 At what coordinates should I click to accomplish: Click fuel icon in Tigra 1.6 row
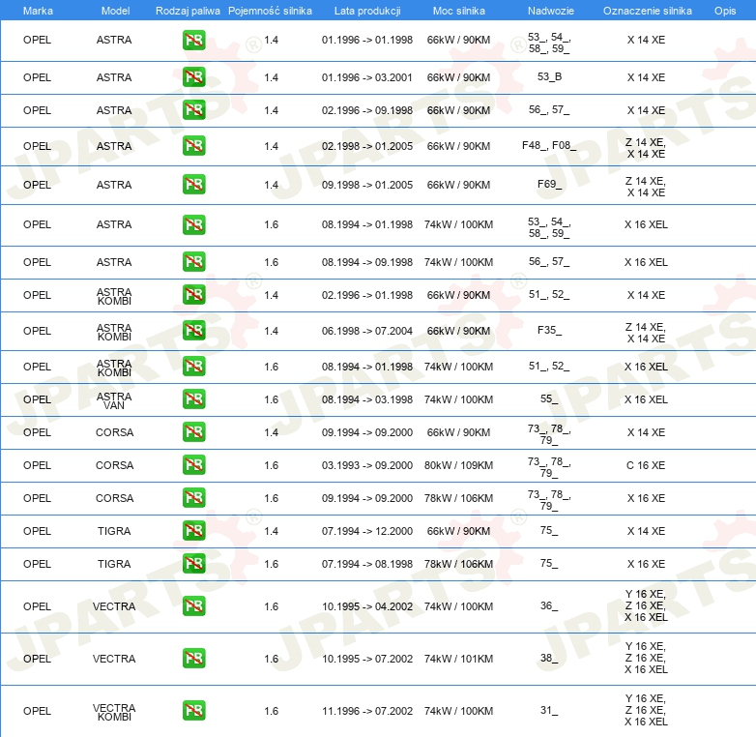point(193,563)
